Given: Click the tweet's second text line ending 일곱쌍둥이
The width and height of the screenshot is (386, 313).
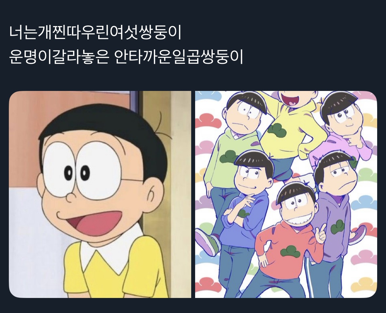Looking at the screenshot, I should pyautogui.click(x=126, y=57).
